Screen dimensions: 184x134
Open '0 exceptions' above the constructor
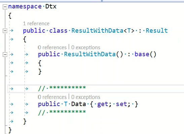point(86,47)
